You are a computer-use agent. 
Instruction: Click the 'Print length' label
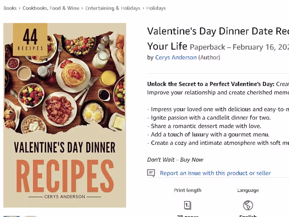187,190
